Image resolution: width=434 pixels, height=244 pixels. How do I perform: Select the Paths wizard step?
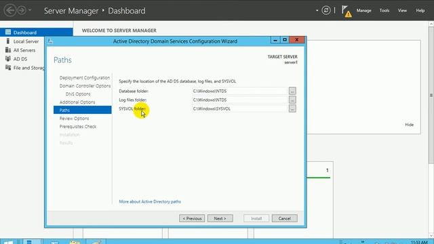pos(83,110)
